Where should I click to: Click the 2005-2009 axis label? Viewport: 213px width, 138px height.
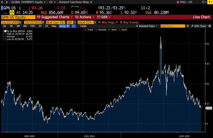(29, 136)
